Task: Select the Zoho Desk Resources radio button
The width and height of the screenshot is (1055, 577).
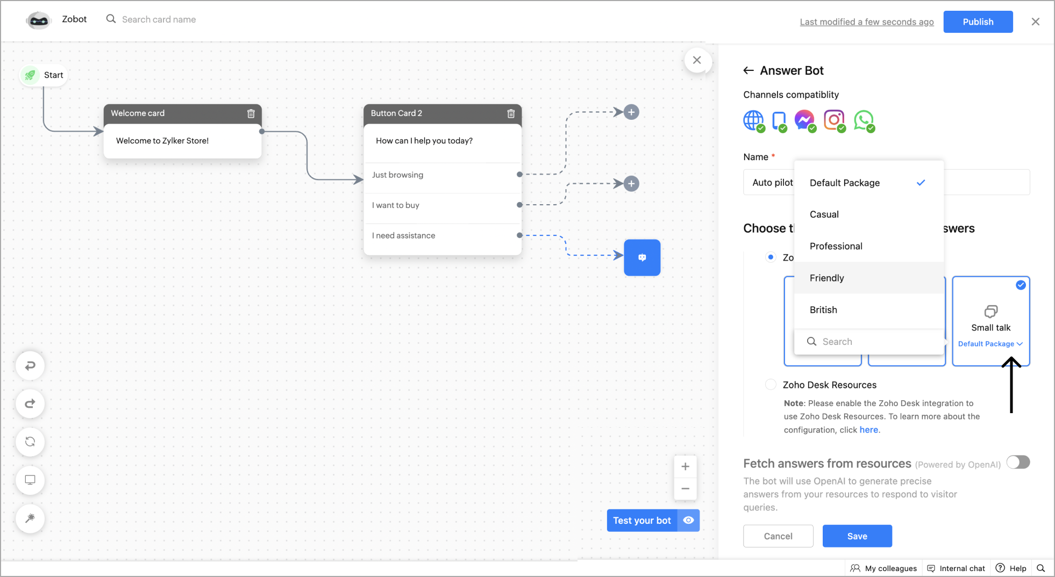Action: click(771, 385)
